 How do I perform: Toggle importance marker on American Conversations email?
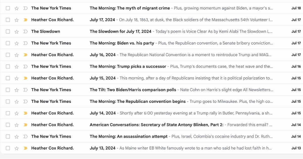click(25, 125)
